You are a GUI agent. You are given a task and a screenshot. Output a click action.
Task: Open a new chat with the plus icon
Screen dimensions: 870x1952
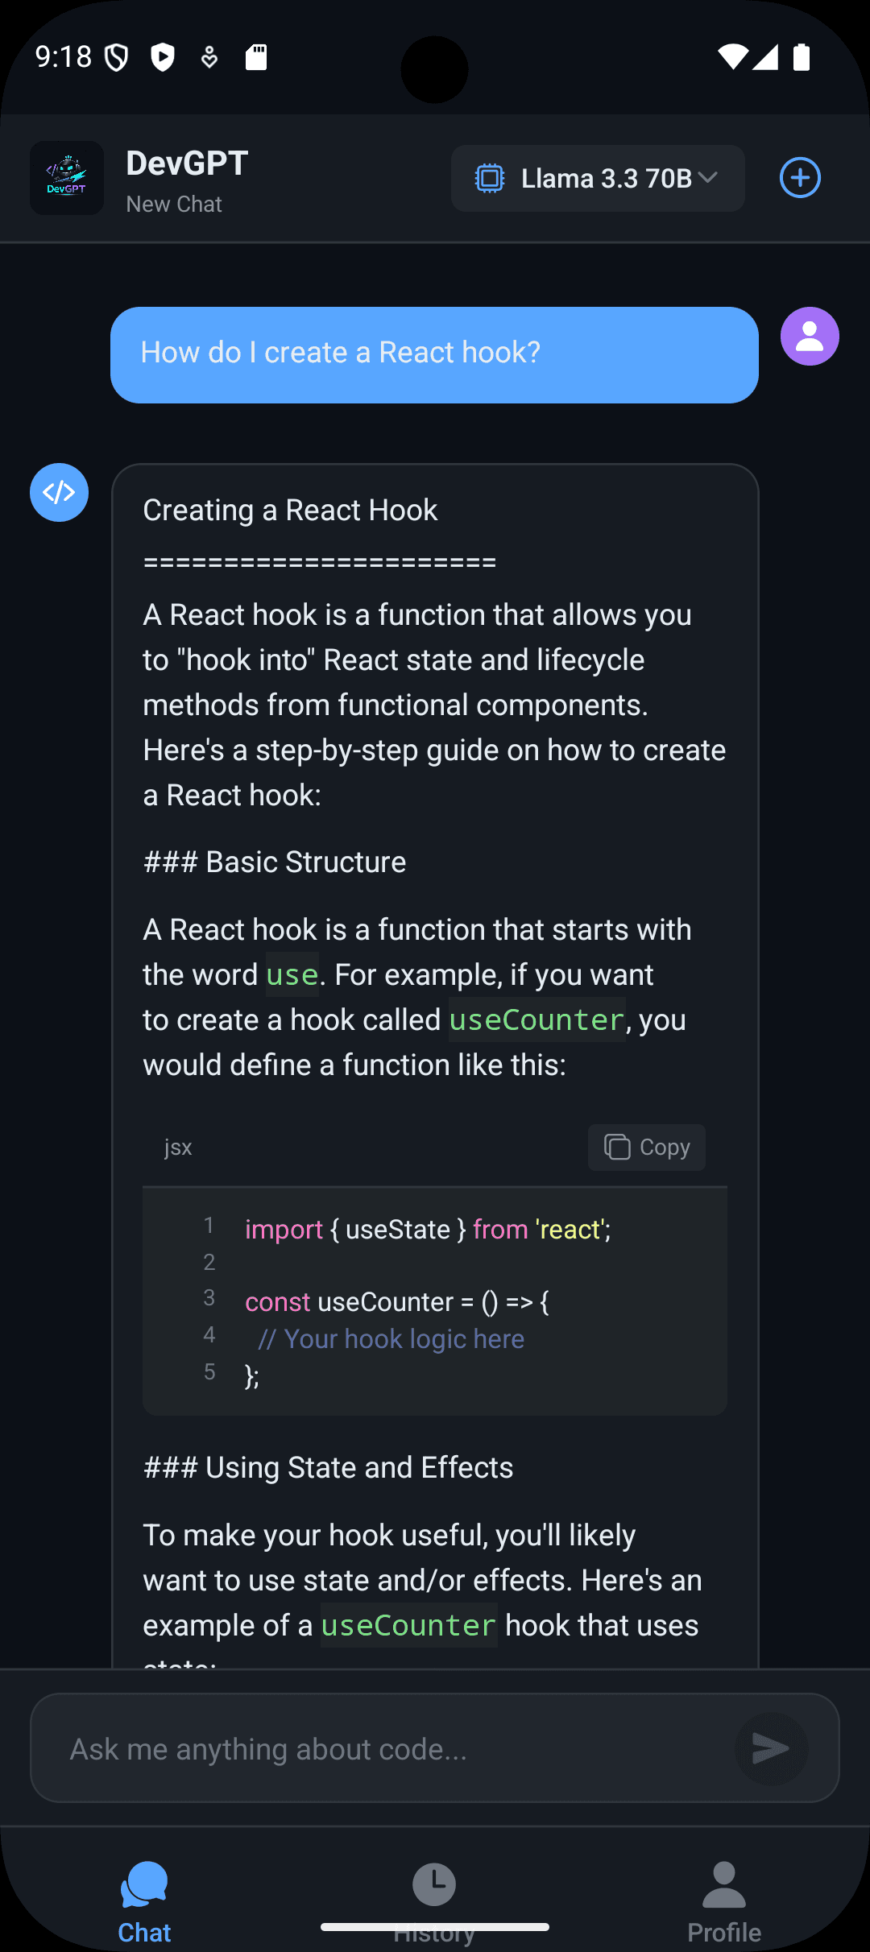coord(800,178)
